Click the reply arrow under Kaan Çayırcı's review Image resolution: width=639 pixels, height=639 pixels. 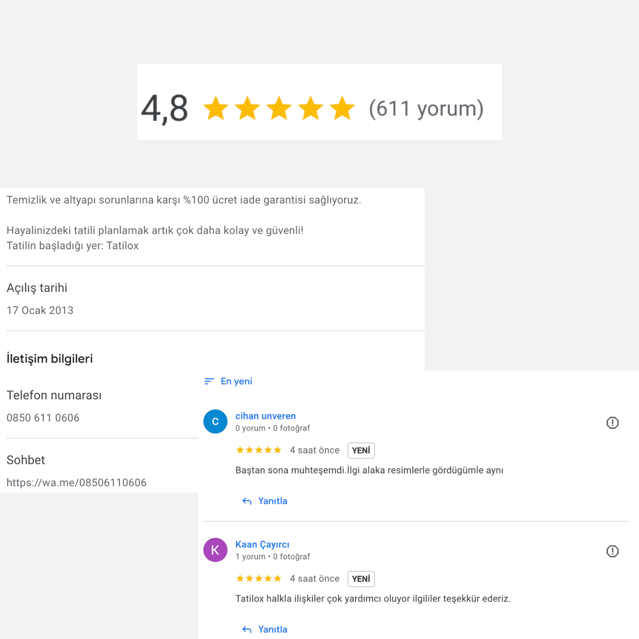click(x=246, y=629)
